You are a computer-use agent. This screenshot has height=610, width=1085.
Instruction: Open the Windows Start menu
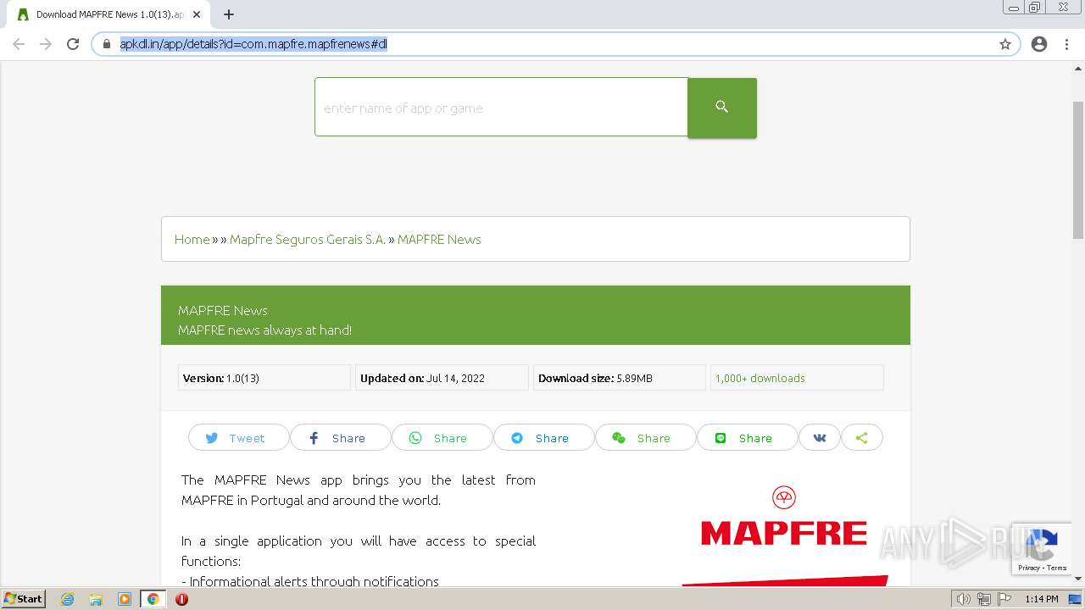[24, 598]
